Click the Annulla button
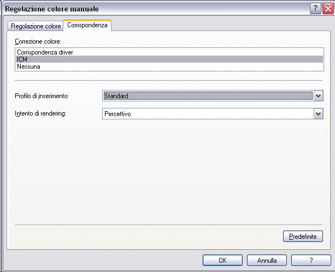 click(x=267, y=260)
